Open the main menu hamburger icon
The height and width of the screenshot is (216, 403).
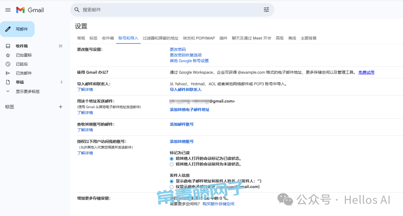click(8, 10)
